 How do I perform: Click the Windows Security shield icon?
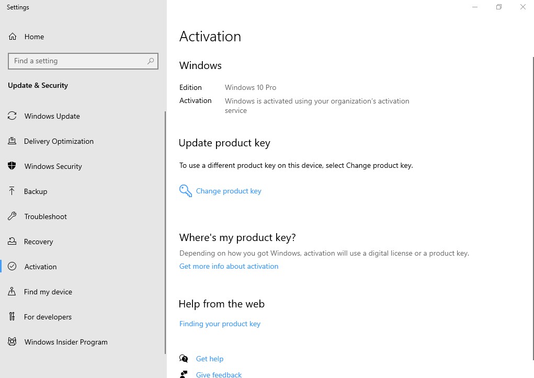point(12,166)
